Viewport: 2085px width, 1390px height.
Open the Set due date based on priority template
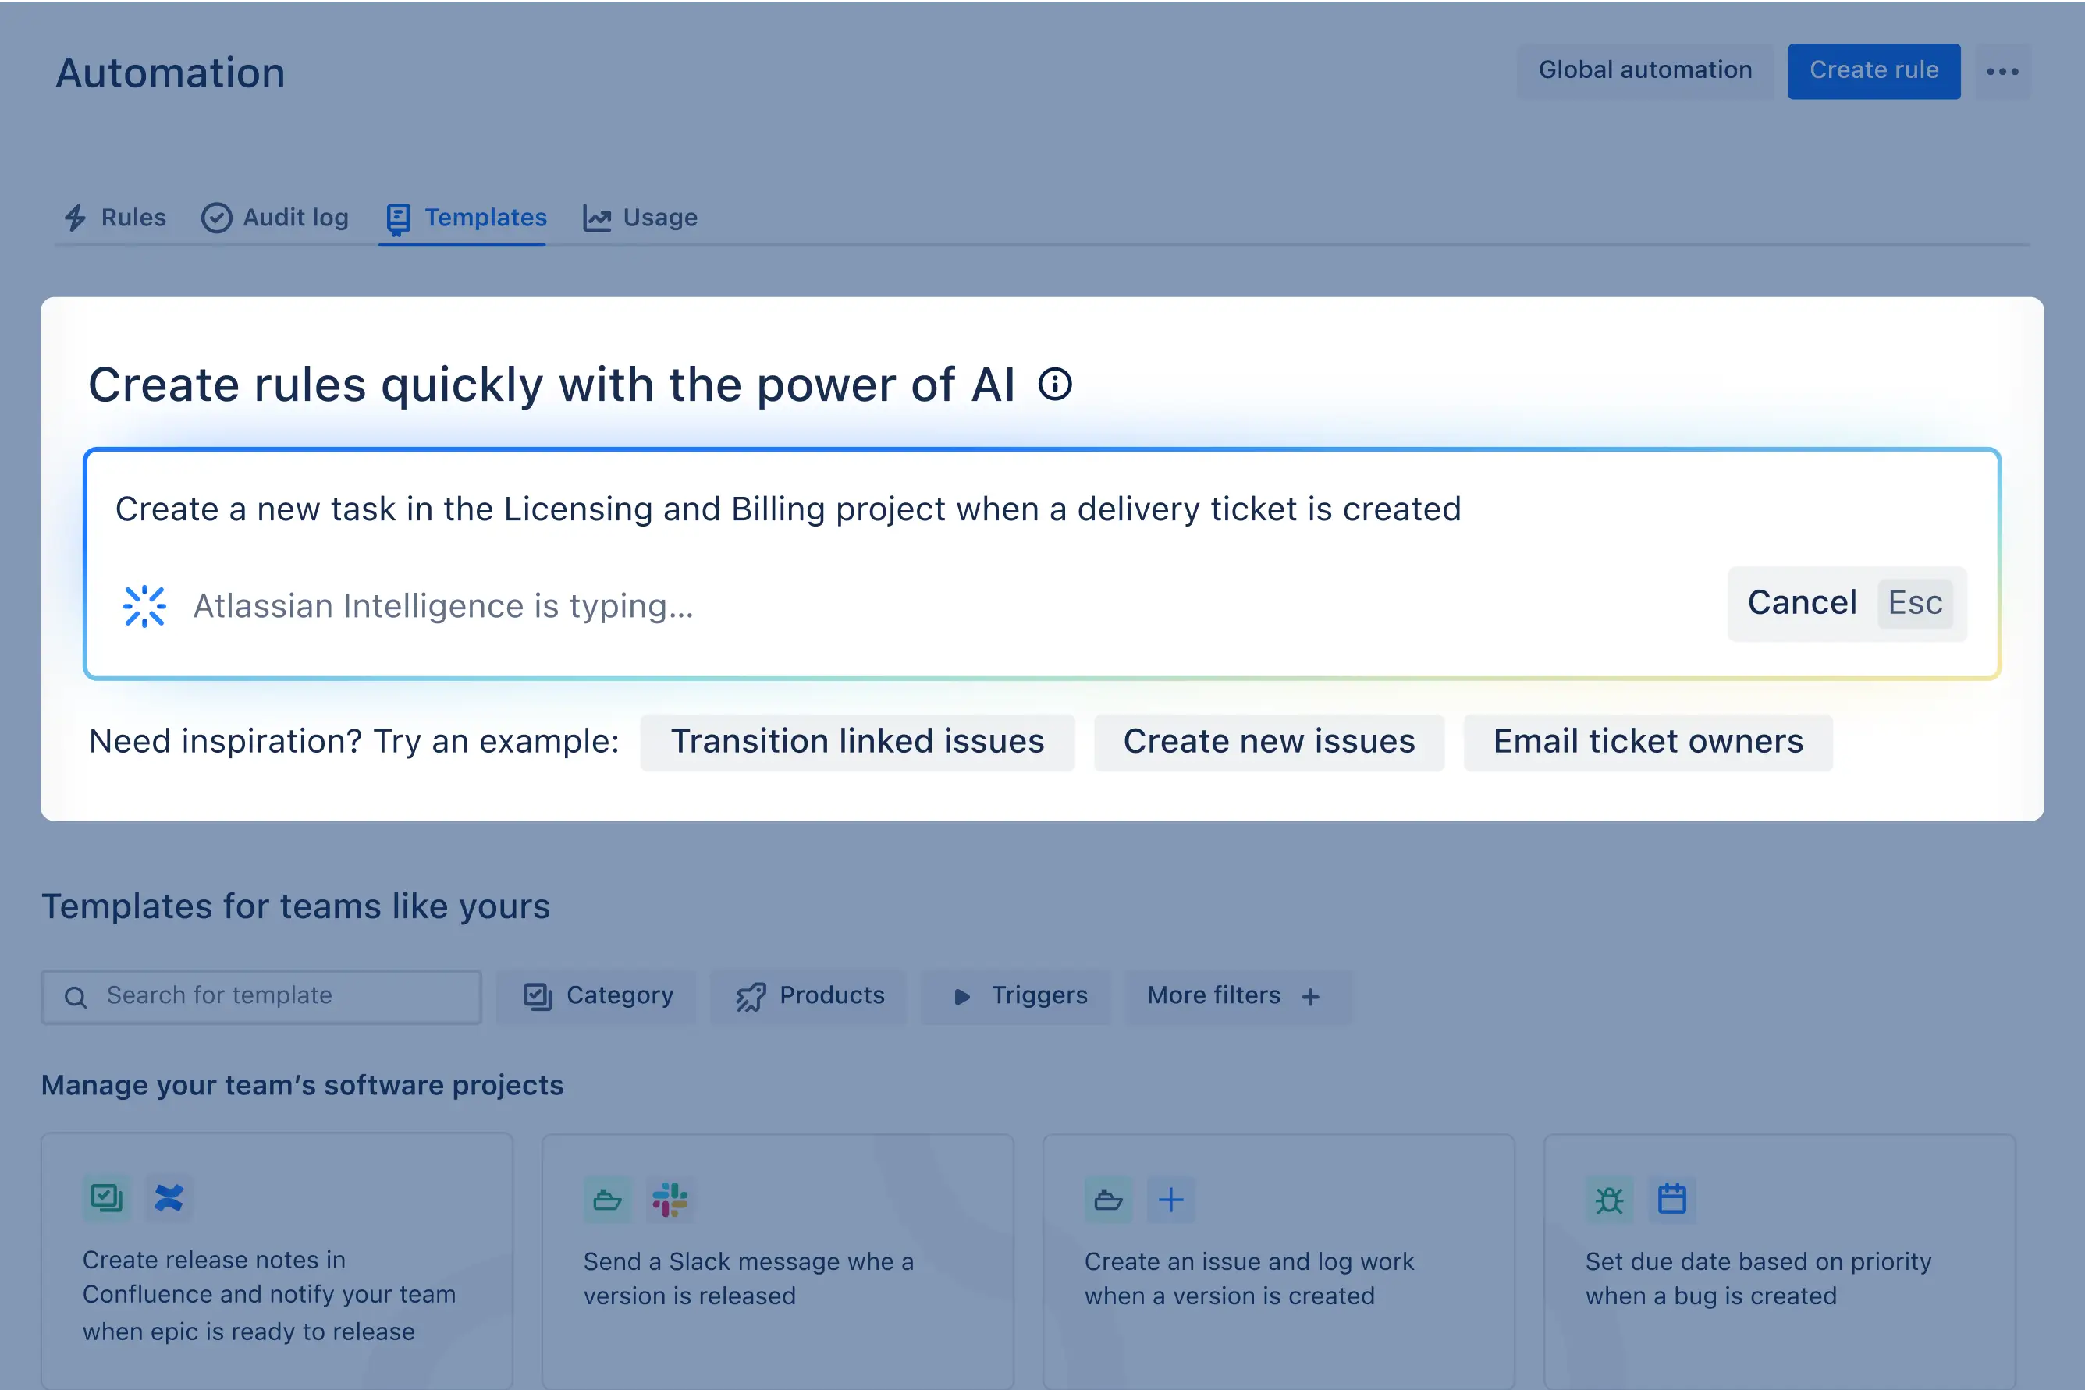pos(1780,1261)
